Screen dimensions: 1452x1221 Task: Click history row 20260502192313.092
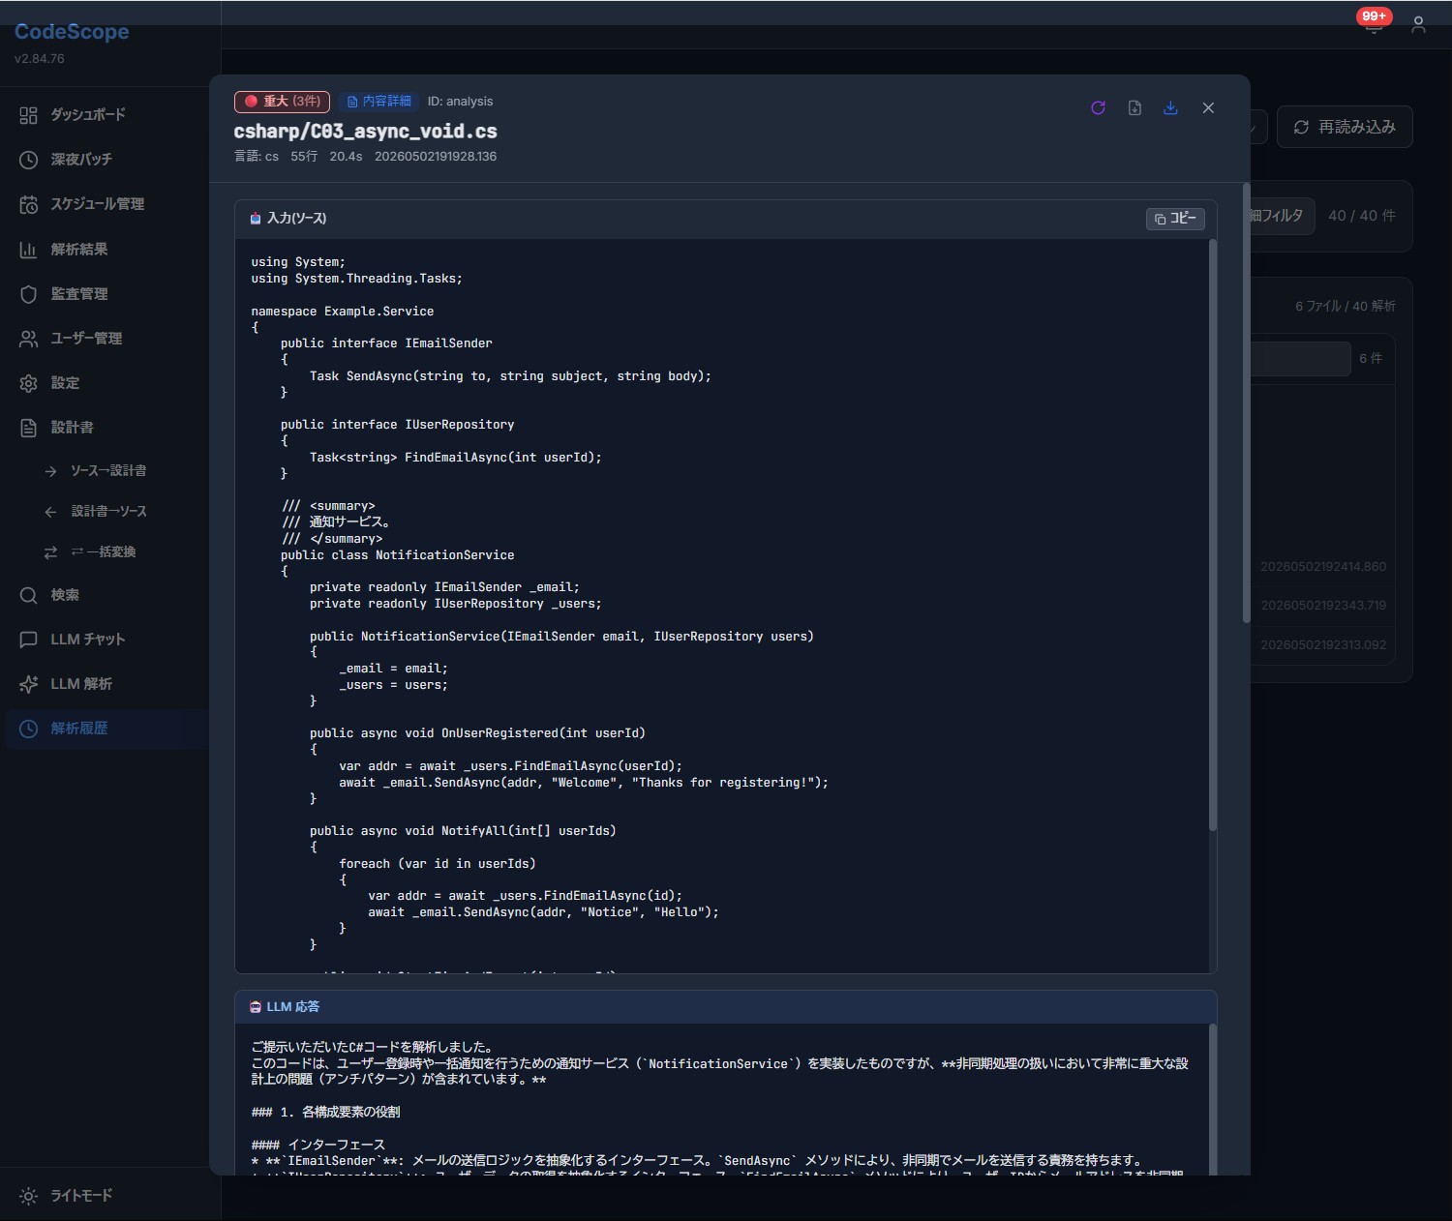point(1323,645)
